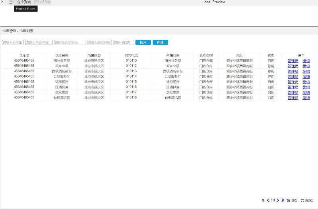Click the 所属商家 column header

tap(173, 55)
